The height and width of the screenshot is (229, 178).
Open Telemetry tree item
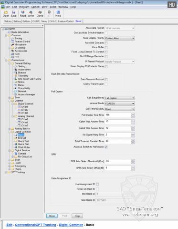[x=23, y=76]
